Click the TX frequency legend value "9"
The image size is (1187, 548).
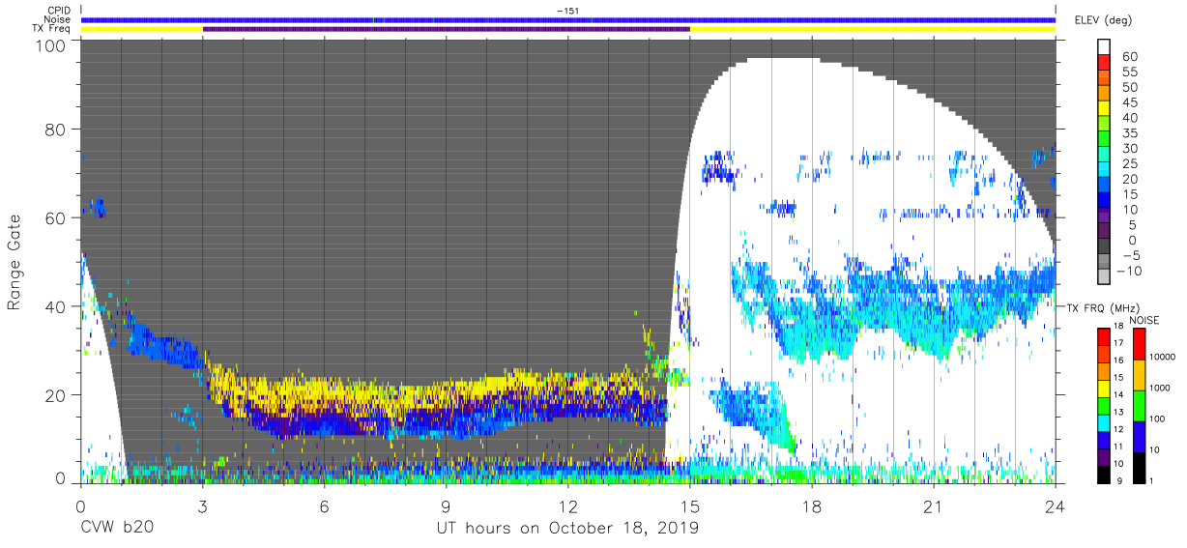click(x=1117, y=481)
